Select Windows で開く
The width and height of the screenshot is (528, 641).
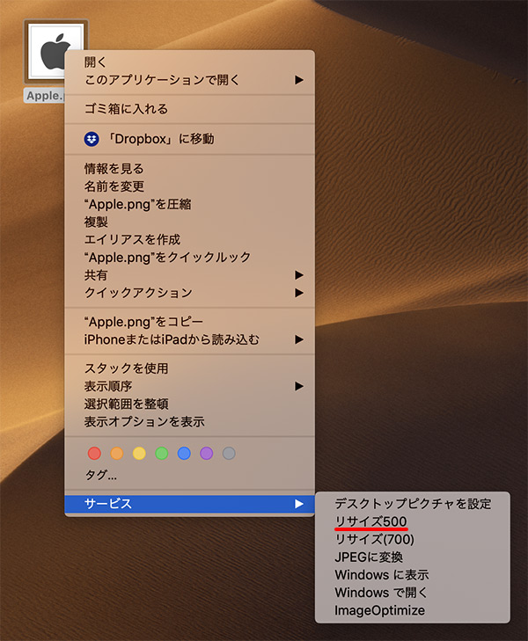[x=413, y=593]
